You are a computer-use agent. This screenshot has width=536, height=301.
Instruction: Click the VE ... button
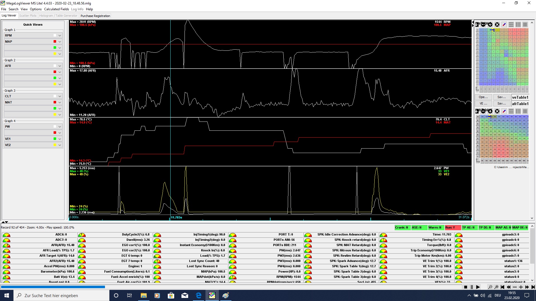[483, 103]
